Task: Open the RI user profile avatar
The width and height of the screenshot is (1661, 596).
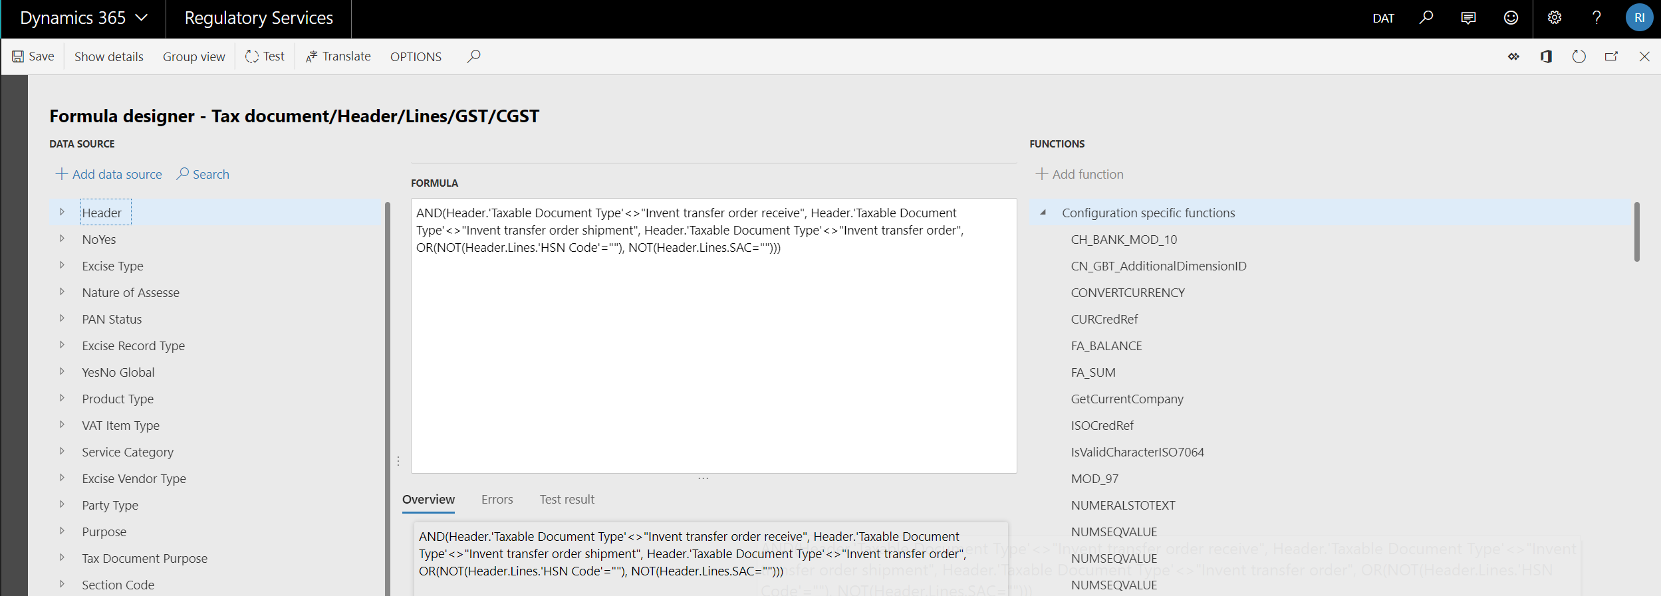Action: pyautogui.click(x=1639, y=18)
